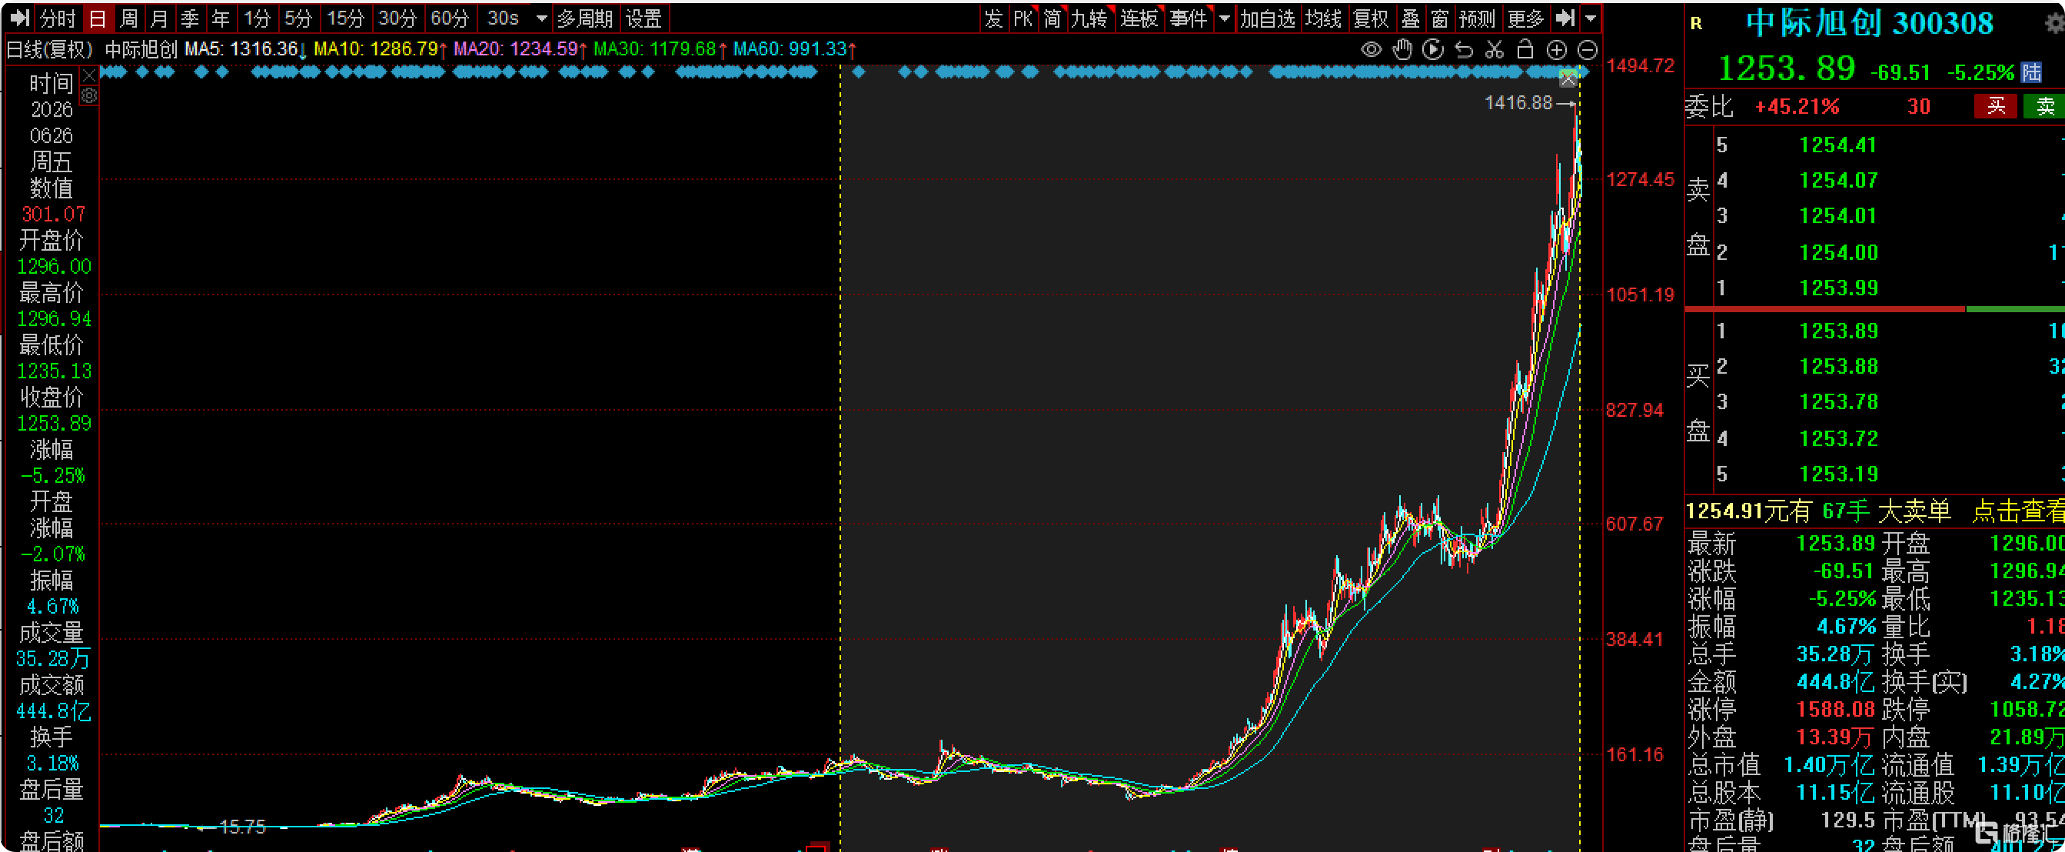The image size is (2065, 852).
Task: Click the 陆 badge beside price change
Action: (x=2031, y=72)
